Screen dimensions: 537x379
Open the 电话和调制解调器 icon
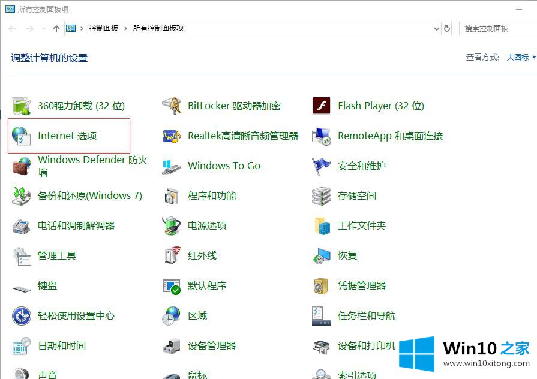(x=21, y=226)
